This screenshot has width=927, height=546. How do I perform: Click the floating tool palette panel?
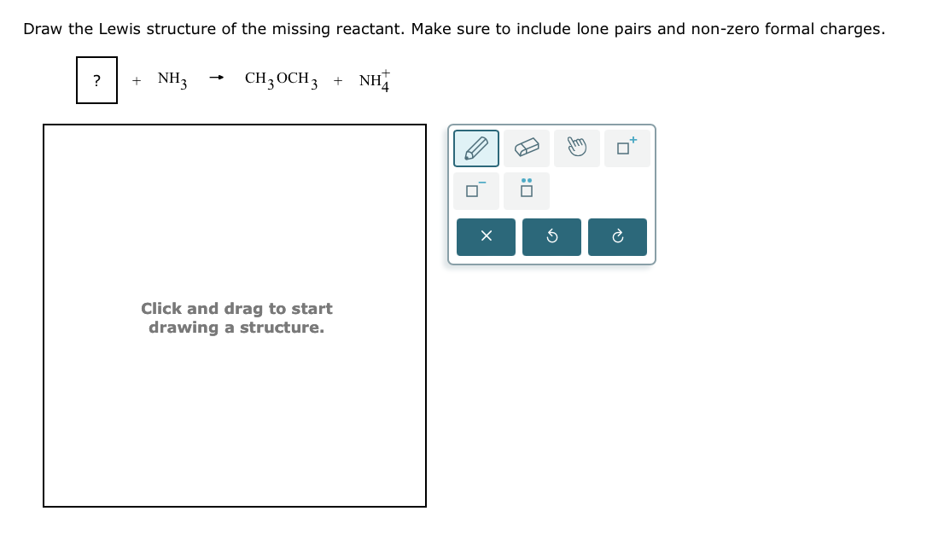(551, 195)
